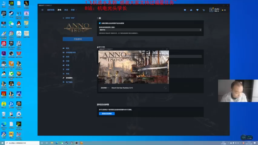Click the Windows taskbar search box
The image size is (258, 145).
click(x=22, y=143)
